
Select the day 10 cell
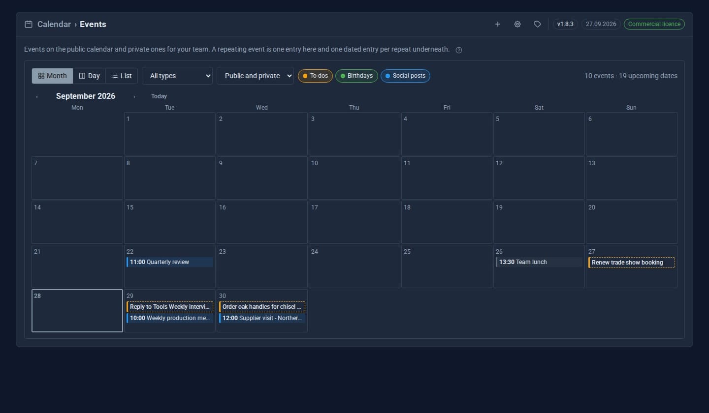tap(354, 178)
